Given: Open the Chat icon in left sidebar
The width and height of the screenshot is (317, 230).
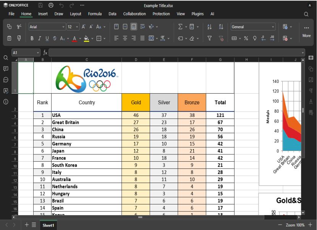Looking at the screenshot, I should [x=6, y=80].
